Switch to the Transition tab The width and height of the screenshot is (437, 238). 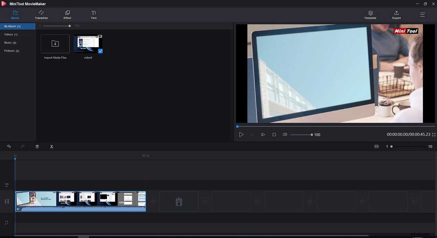click(41, 15)
